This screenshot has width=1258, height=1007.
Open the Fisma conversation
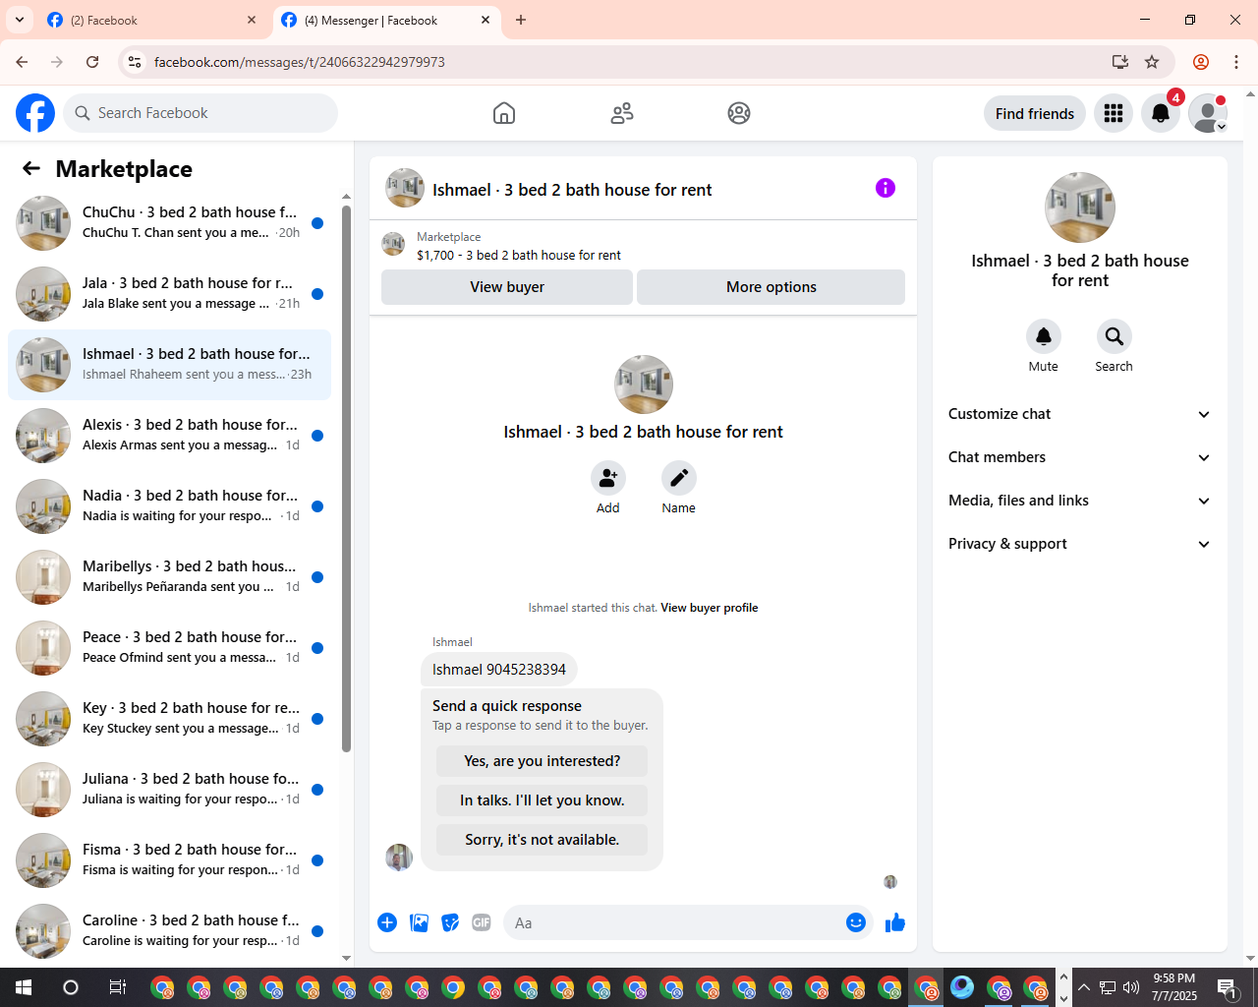coord(170,860)
